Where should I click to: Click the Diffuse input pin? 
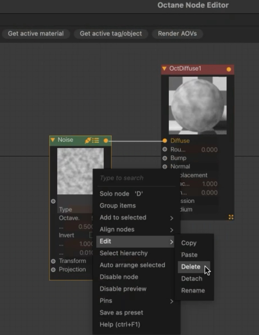pyautogui.click(x=164, y=141)
